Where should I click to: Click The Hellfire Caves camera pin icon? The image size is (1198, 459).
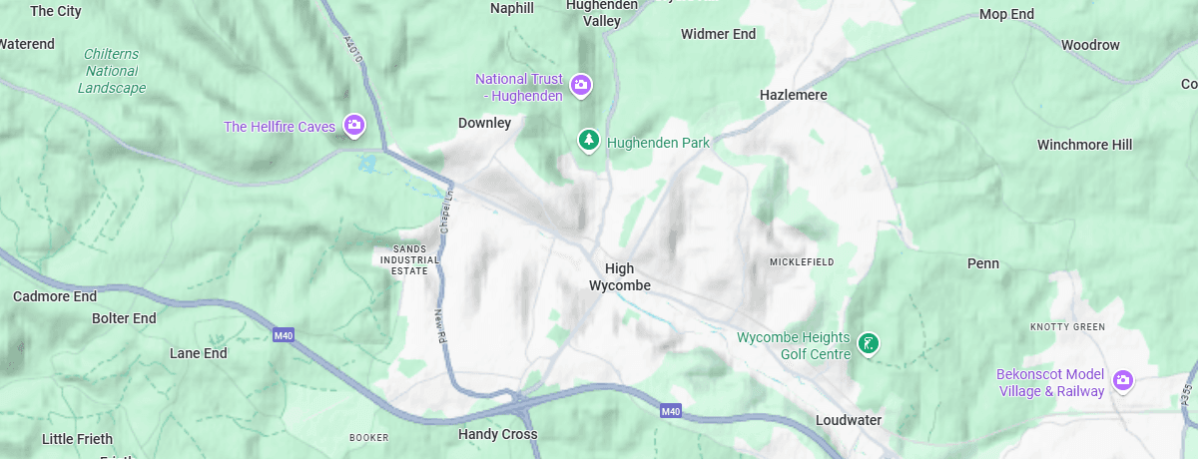[x=353, y=126]
